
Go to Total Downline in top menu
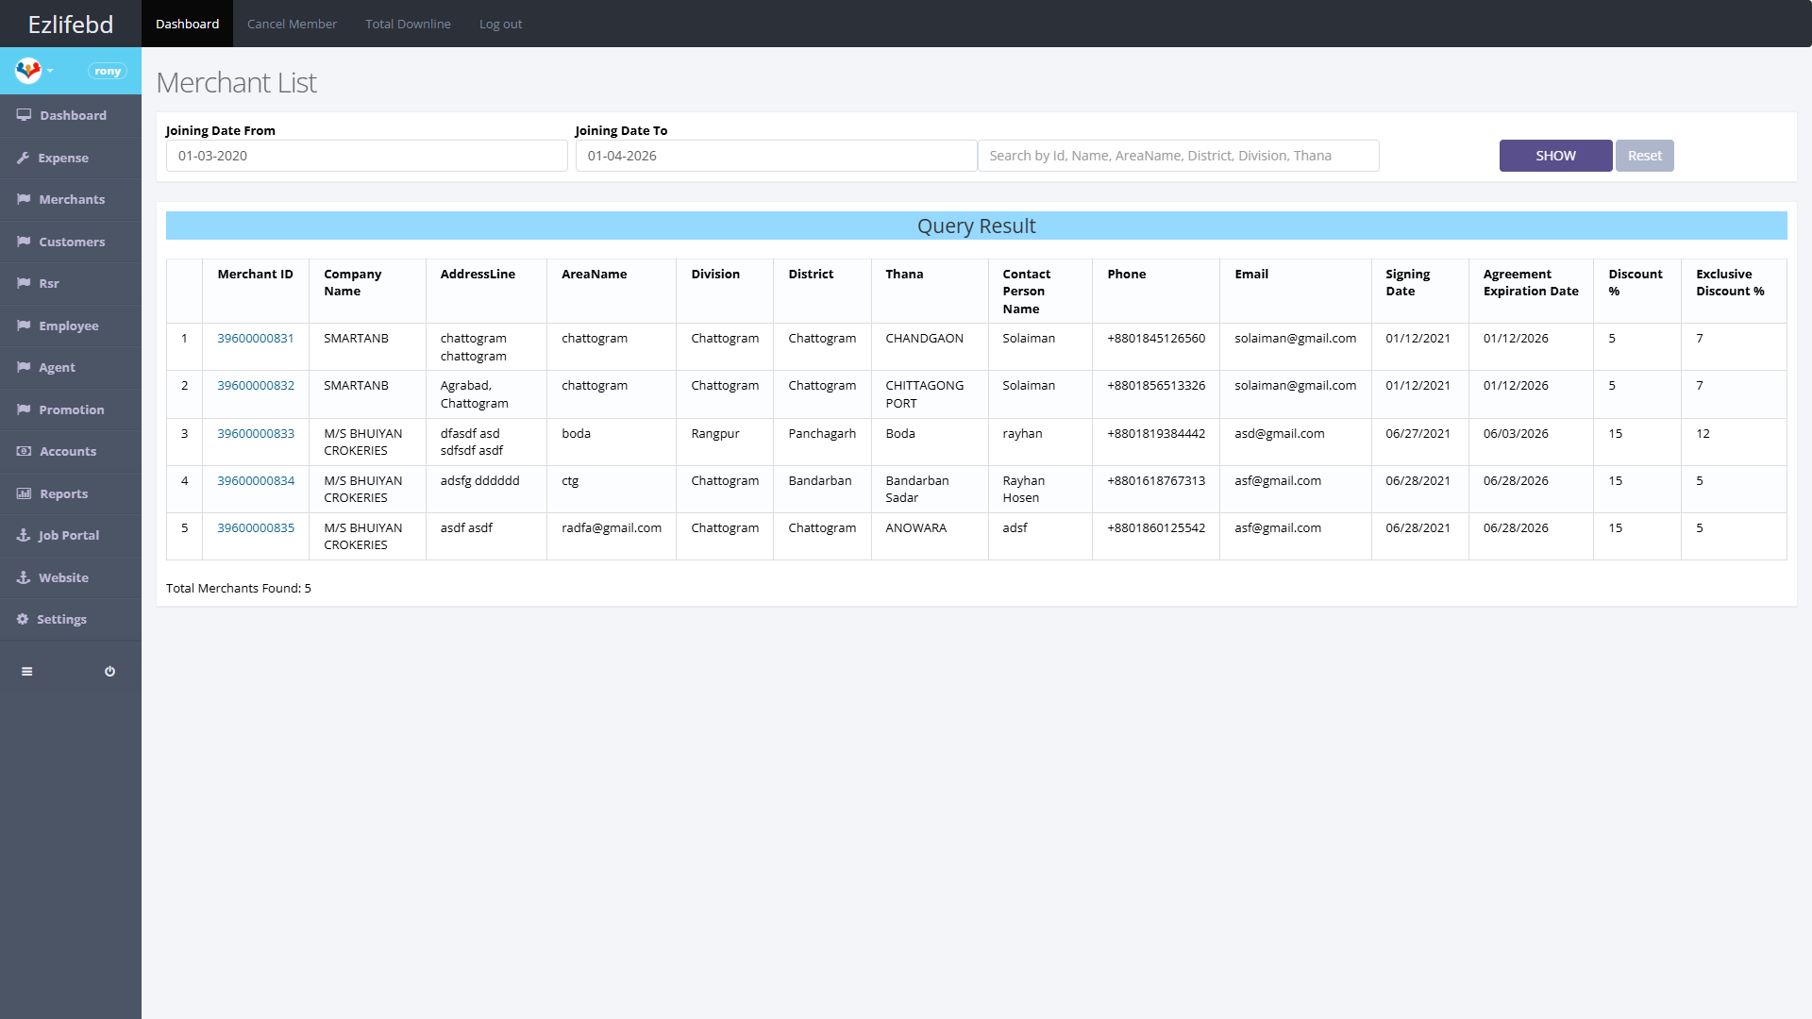tap(408, 24)
